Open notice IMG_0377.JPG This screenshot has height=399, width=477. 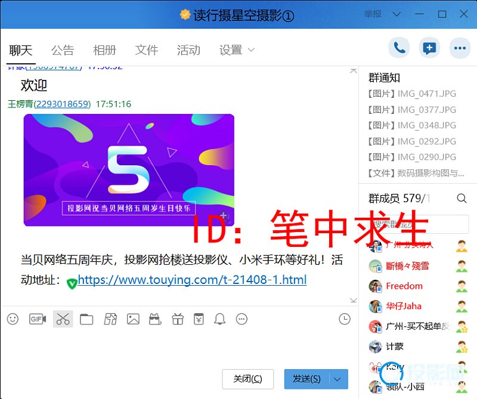[411, 110]
